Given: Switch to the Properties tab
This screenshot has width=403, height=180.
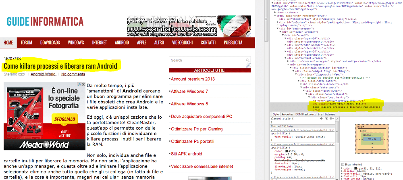Looking at the screenshot, I should (287, 114).
